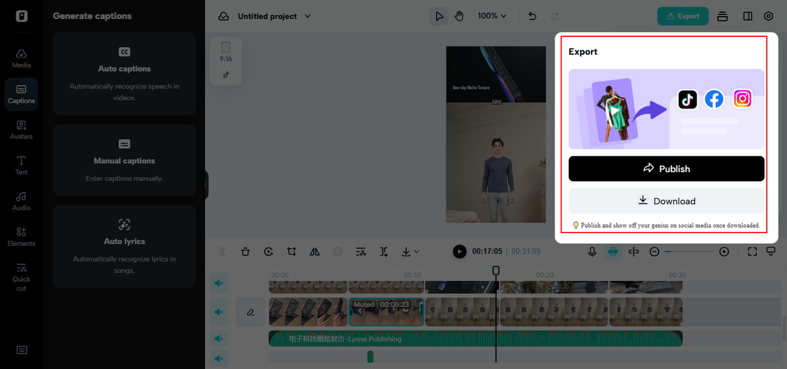
Task: Click the reverse playback icon
Action: coord(269,252)
